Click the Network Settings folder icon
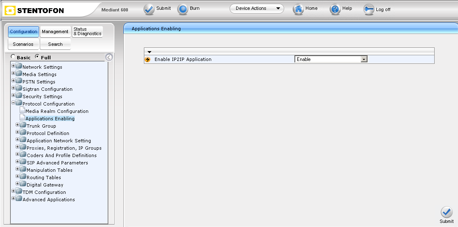 tap(19, 66)
